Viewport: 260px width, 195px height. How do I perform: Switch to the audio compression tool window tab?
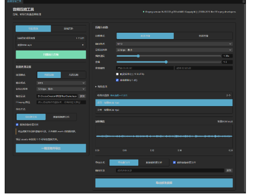coord(15,2)
